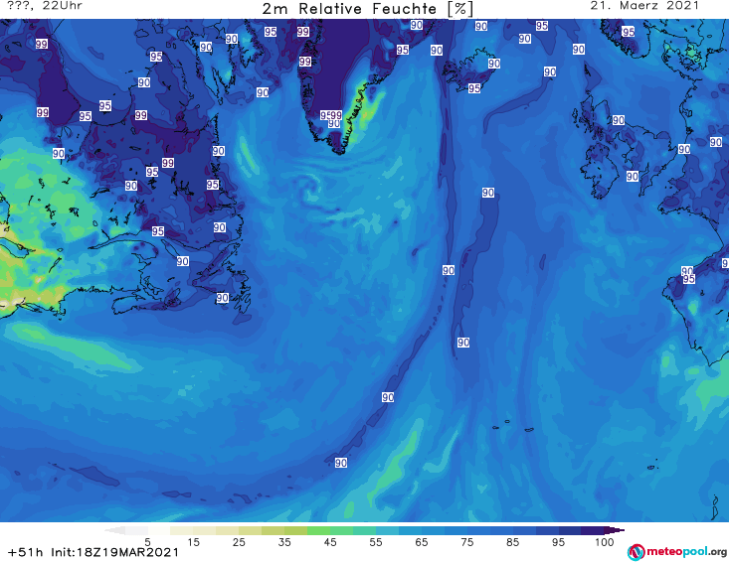Click the meteopool swirl logo icon
Image resolution: width=729 pixels, height=562 pixels.
point(636,552)
